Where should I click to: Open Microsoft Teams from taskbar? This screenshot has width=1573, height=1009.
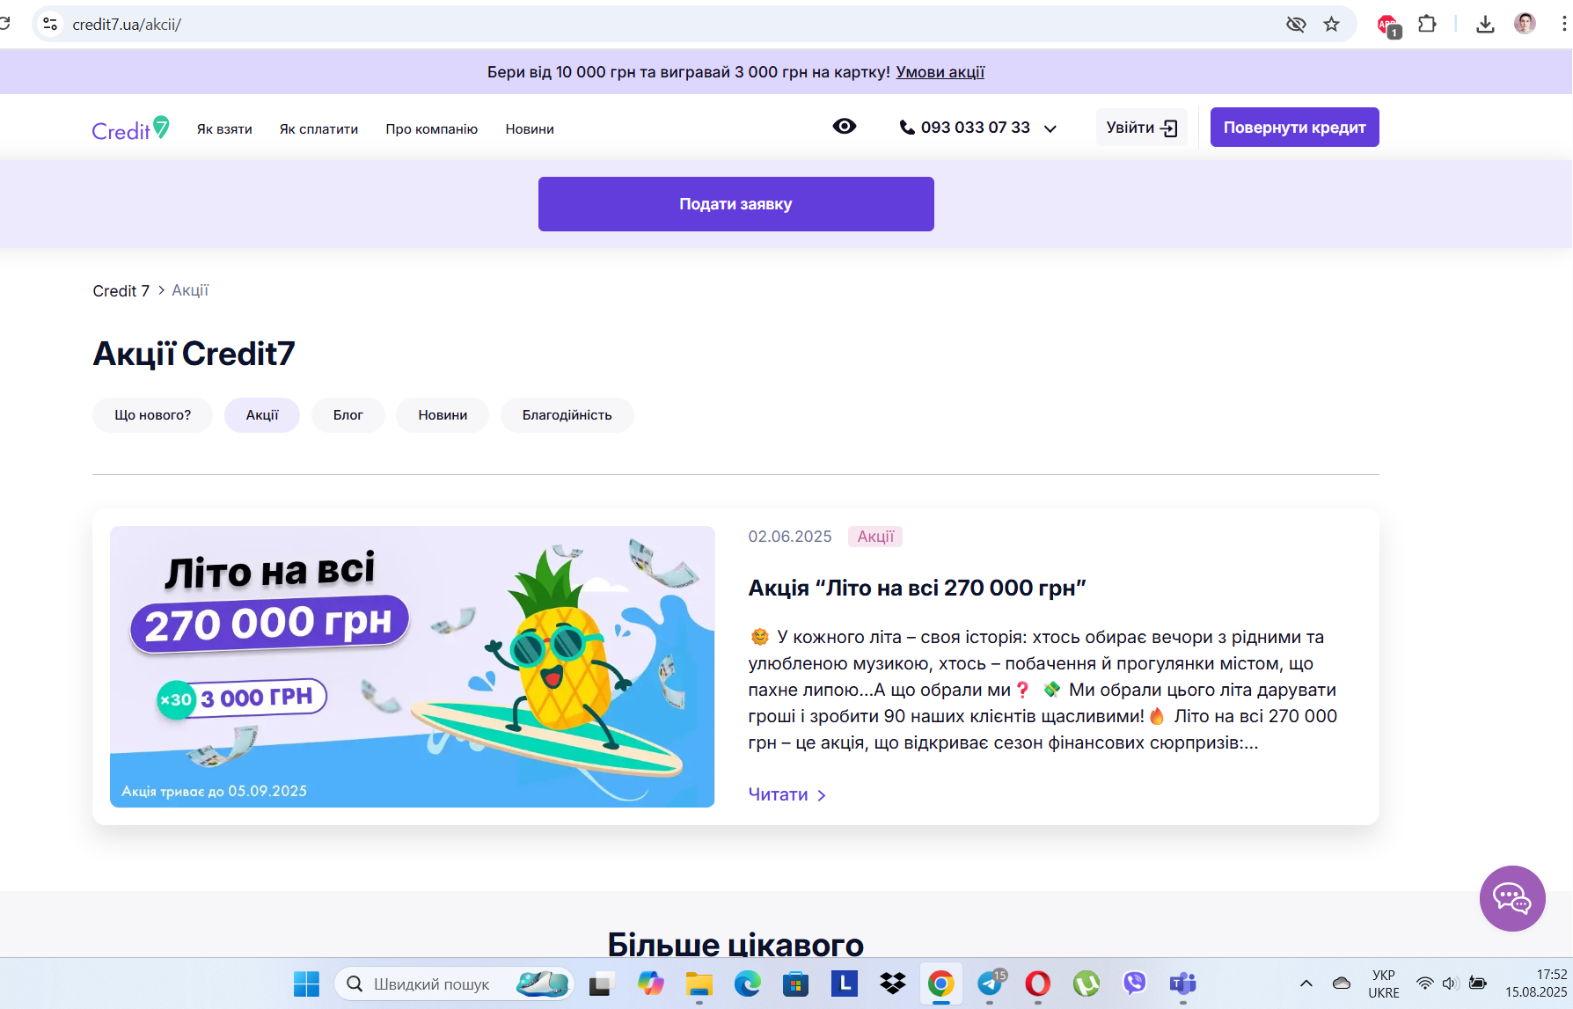(1183, 983)
